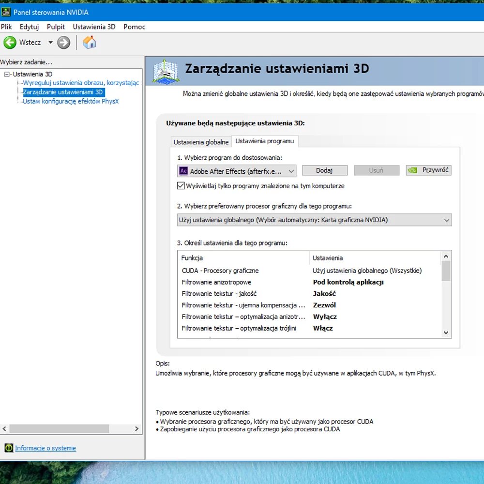
Task: Click the Dodaj button
Action: pyautogui.click(x=324, y=170)
